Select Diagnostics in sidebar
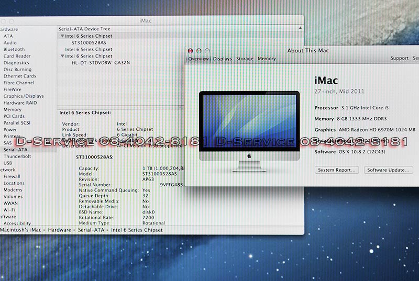Image resolution: width=419 pixels, height=281 pixels. (16, 62)
